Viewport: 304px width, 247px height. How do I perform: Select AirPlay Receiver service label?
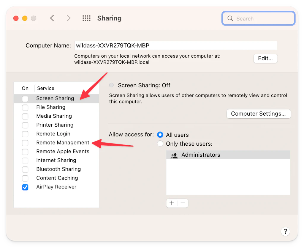click(x=56, y=187)
